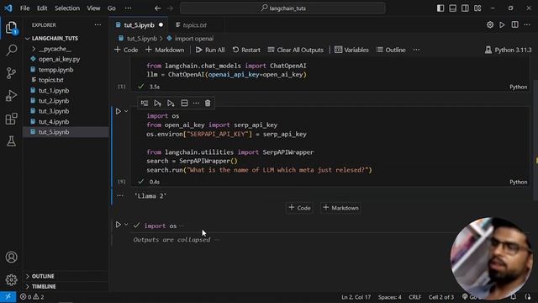
Task: Click the run icon in editor title bar
Action: coord(502,24)
